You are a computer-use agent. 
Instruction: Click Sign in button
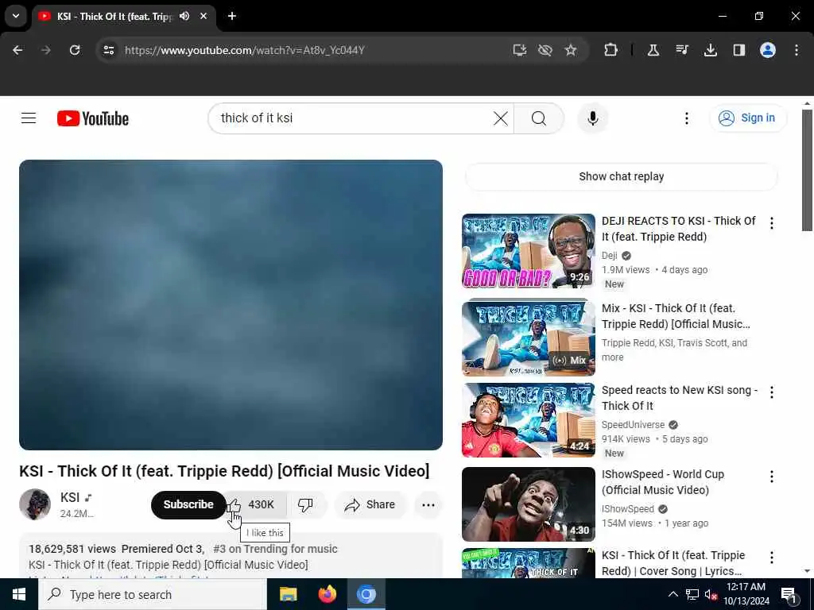(x=748, y=118)
